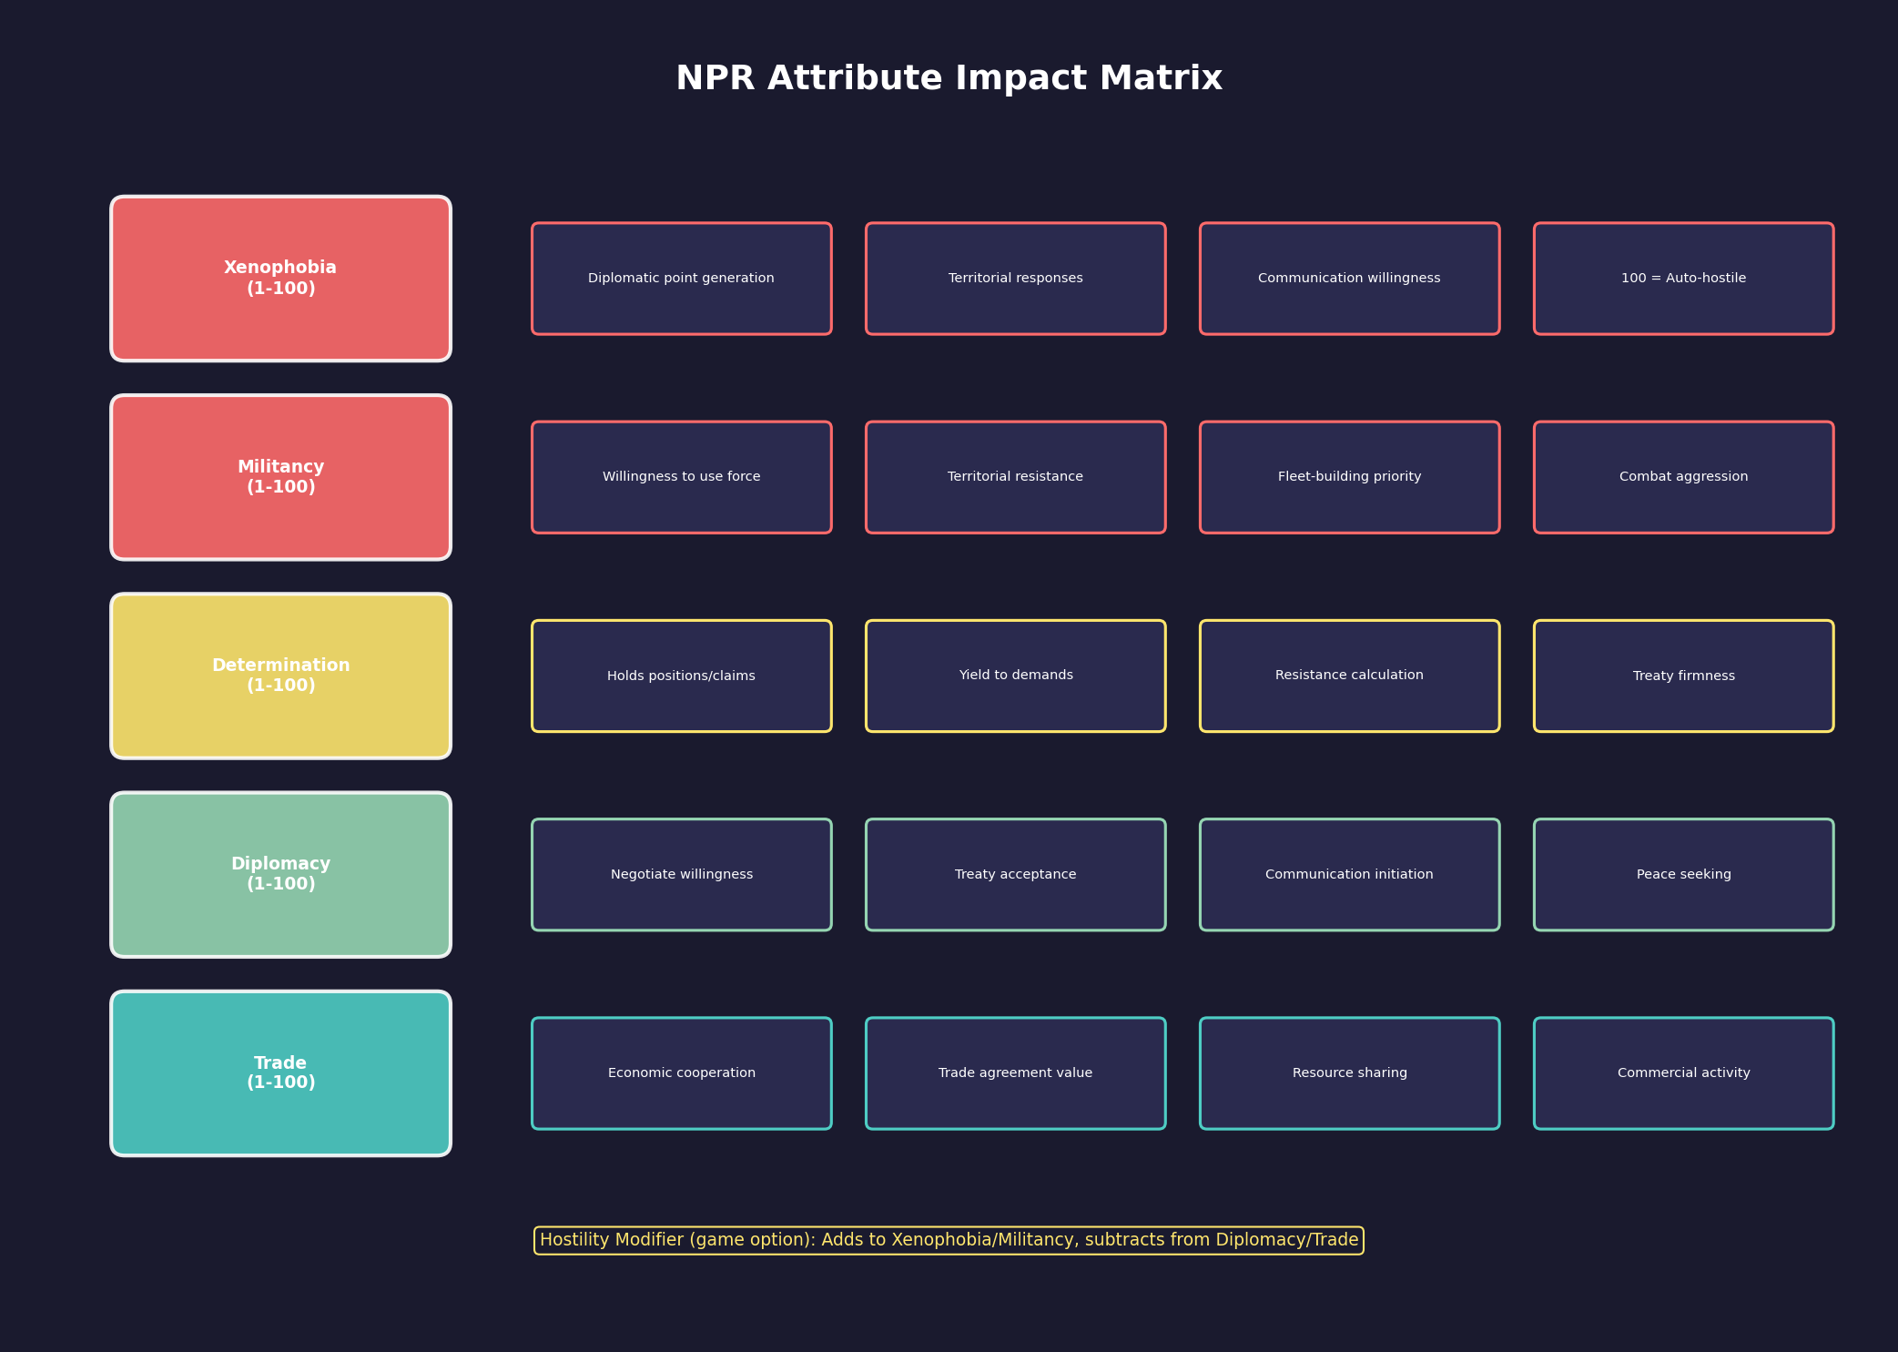Select the Trade attribute card

(280, 1072)
